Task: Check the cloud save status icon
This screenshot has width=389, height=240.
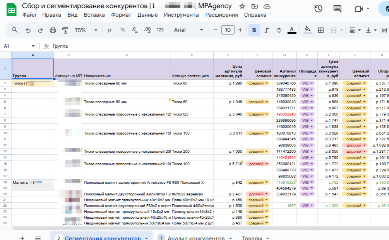Action: 267,6
